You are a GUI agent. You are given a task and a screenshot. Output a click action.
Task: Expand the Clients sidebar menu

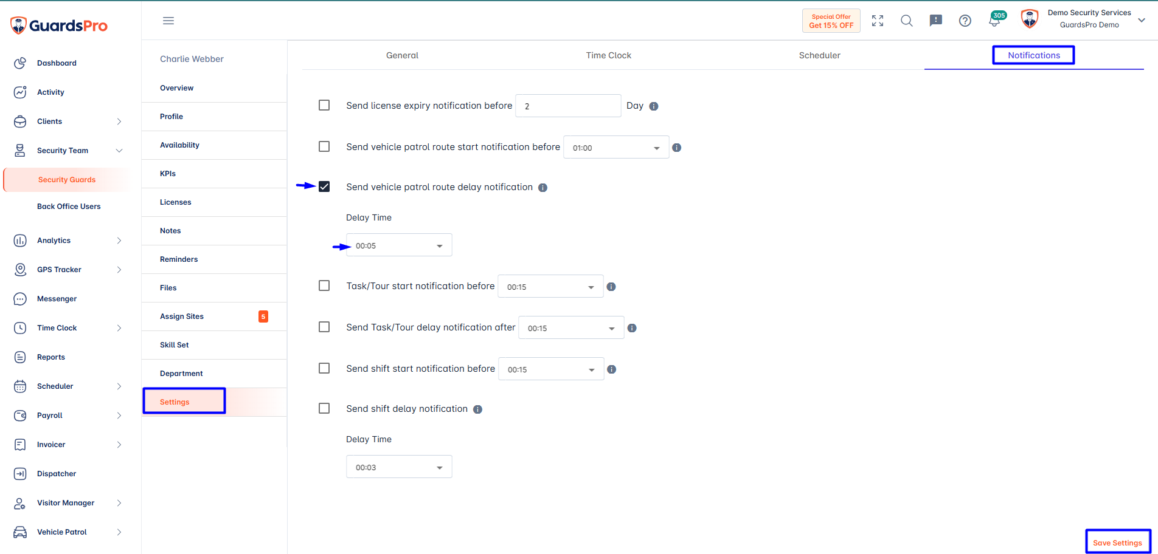[x=68, y=121]
